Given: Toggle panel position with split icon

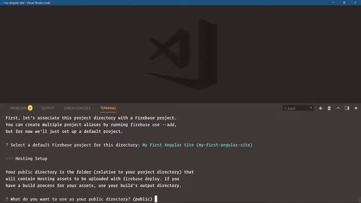Looking at the screenshot, I should click(x=347, y=108).
